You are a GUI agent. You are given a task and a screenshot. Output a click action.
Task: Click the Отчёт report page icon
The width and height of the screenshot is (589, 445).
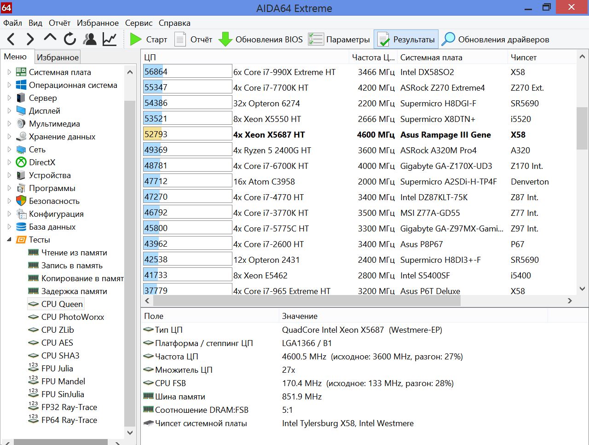click(180, 40)
